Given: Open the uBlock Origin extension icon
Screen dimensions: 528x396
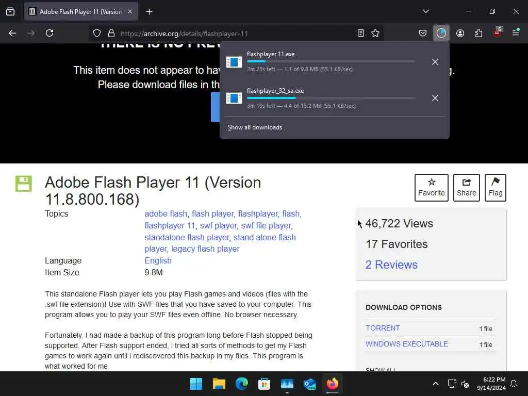Looking at the screenshot, I should click(x=498, y=32).
